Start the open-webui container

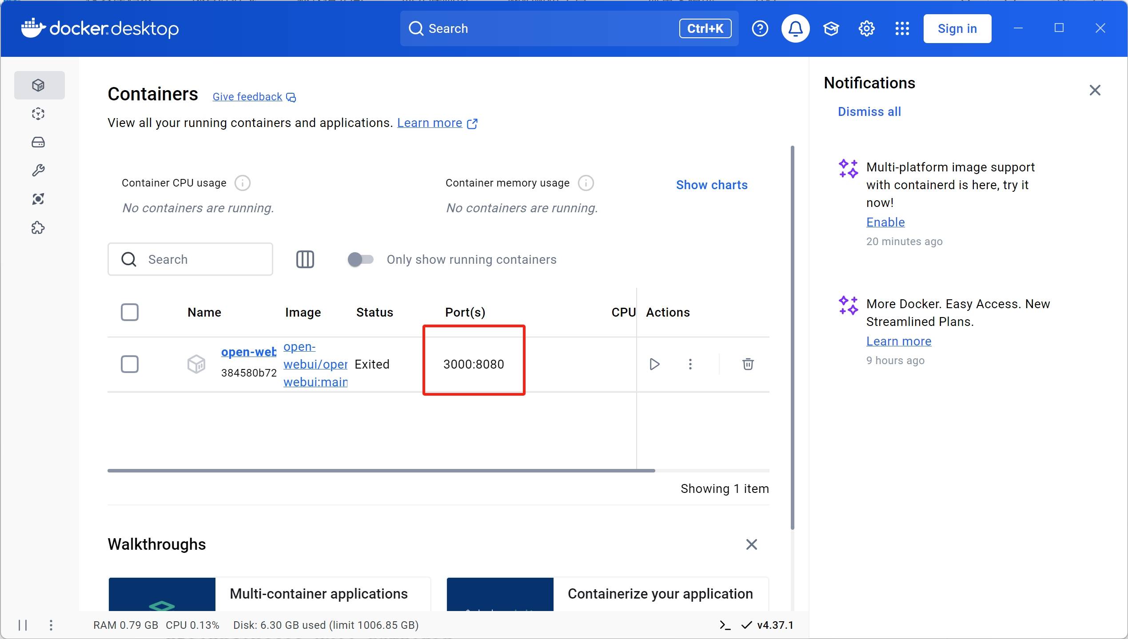click(x=654, y=364)
